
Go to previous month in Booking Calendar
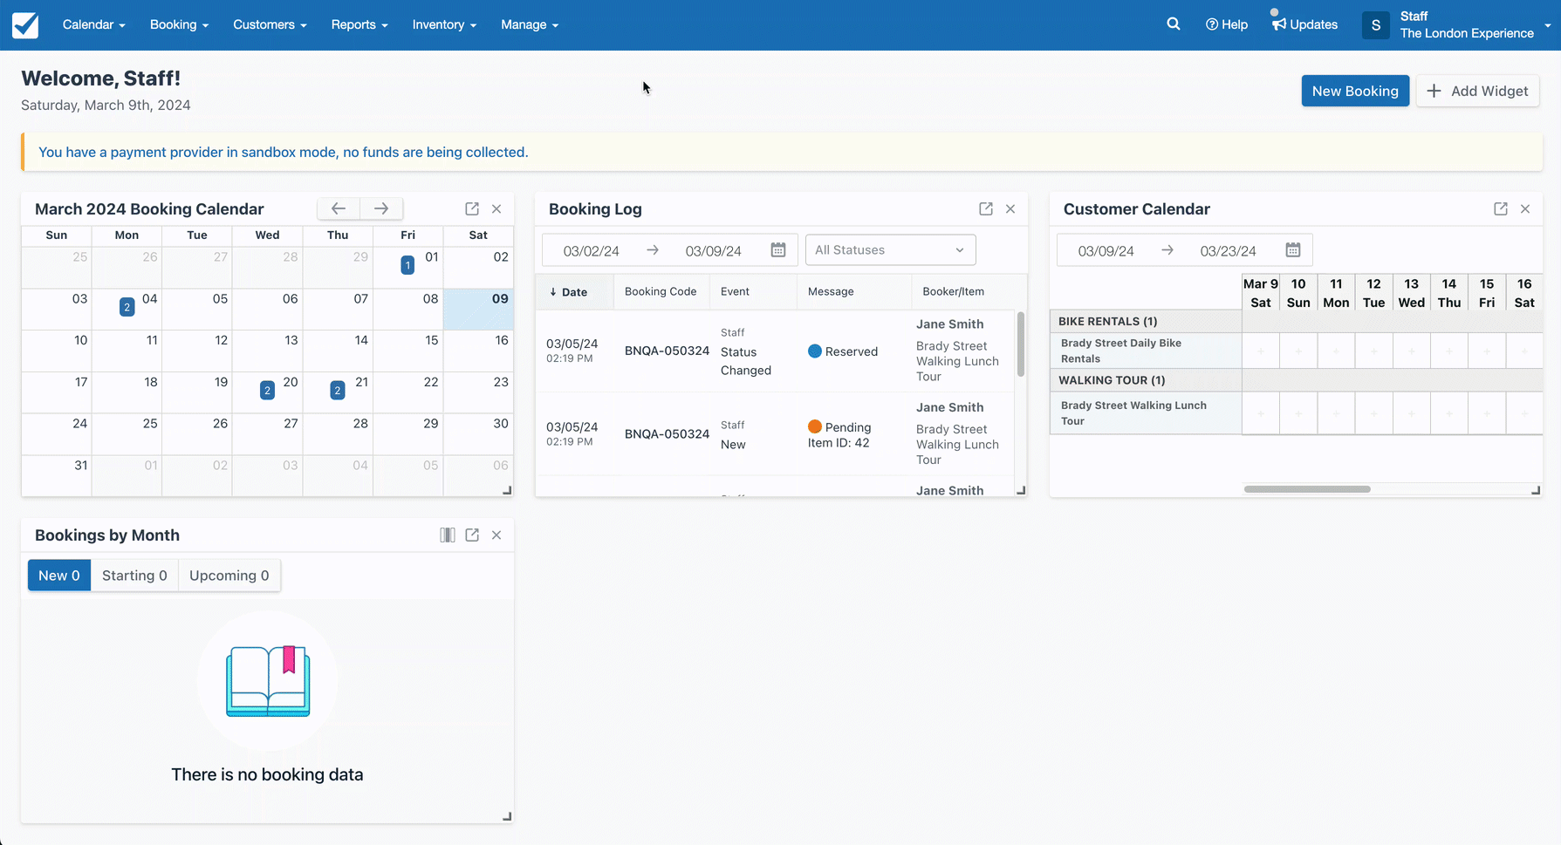[339, 208]
